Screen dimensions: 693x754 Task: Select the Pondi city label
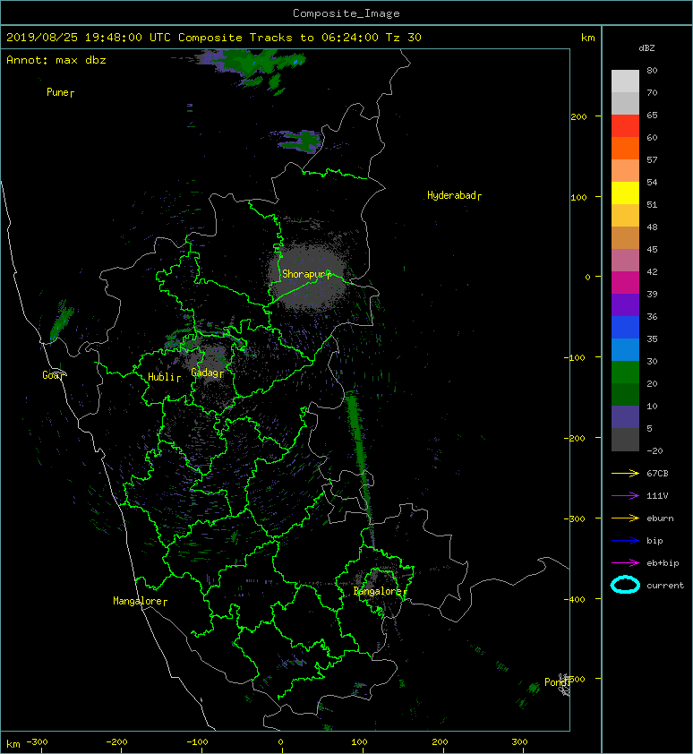(x=557, y=682)
